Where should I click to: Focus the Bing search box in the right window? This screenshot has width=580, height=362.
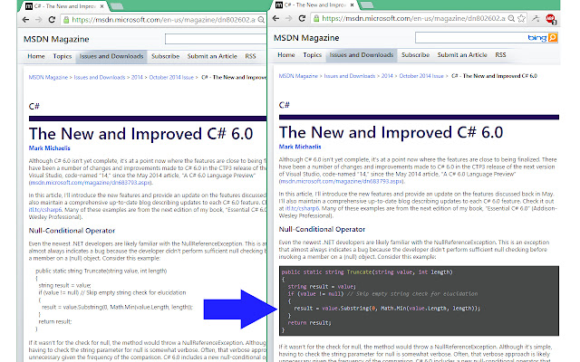coord(470,38)
